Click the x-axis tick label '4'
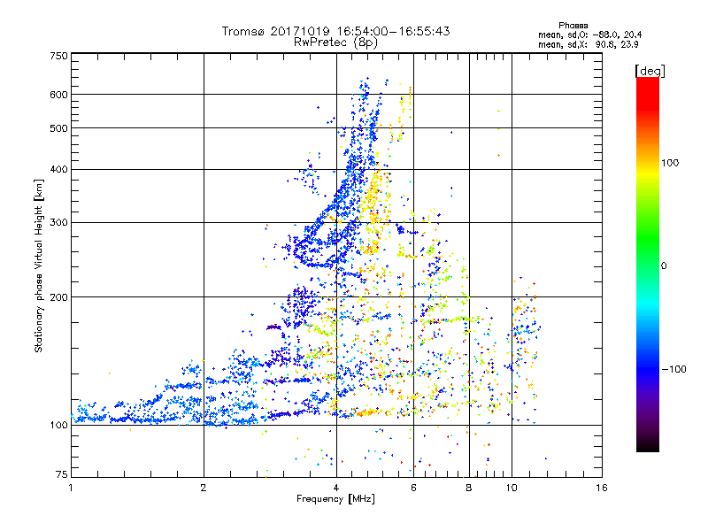 click(336, 488)
